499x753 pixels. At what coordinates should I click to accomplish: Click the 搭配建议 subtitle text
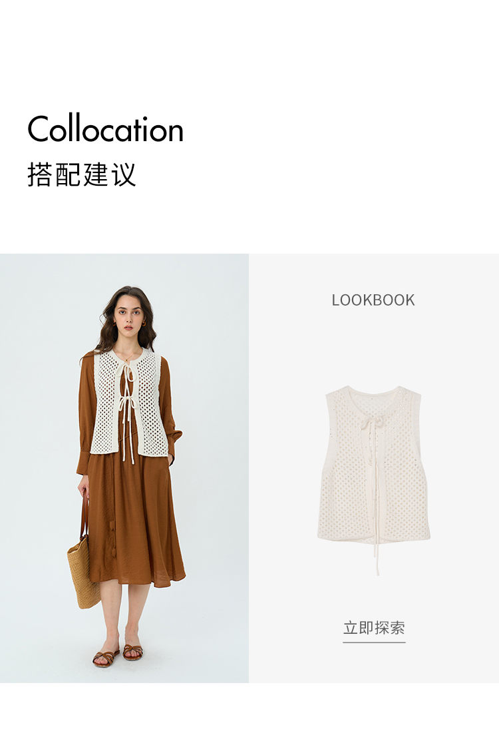click(82, 174)
